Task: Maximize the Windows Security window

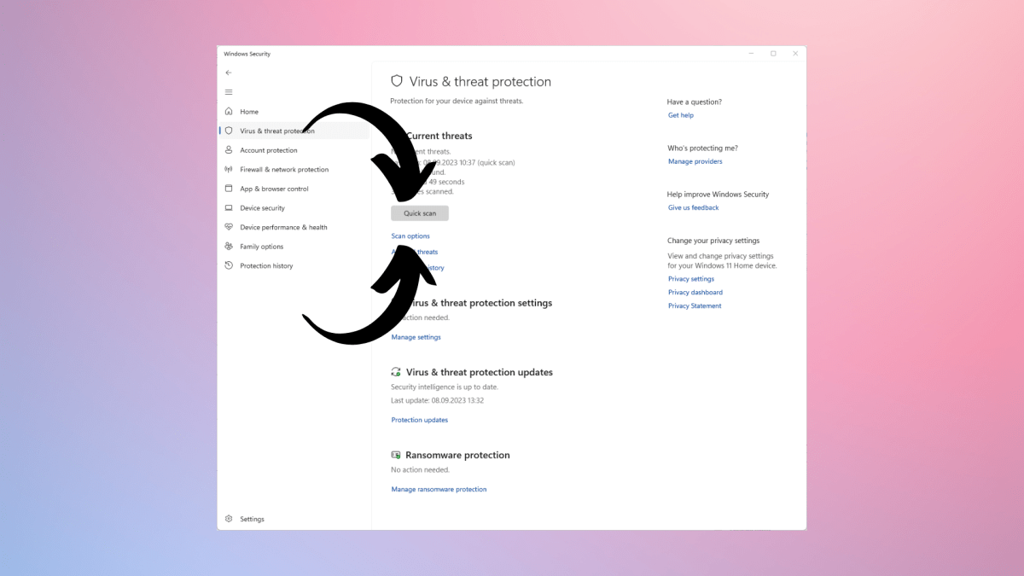Action: click(x=774, y=54)
